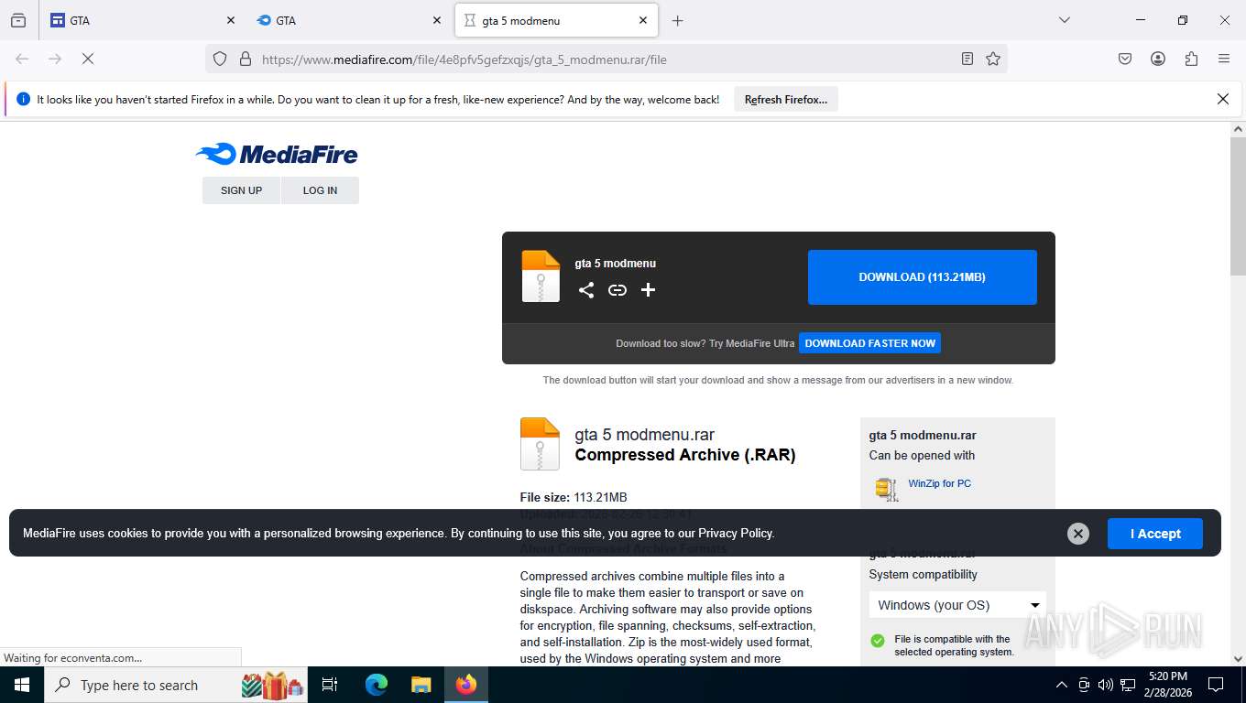Open Task View on the taskbar
Viewport: 1246px width, 703px height.
330,685
